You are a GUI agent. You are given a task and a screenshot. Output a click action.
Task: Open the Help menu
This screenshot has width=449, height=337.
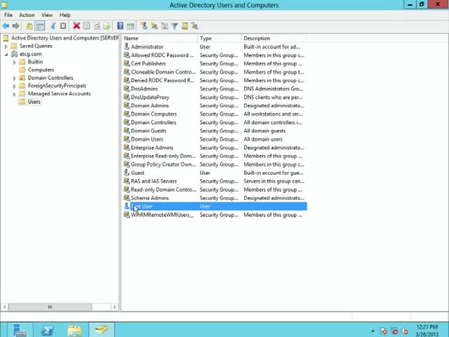click(x=65, y=15)
